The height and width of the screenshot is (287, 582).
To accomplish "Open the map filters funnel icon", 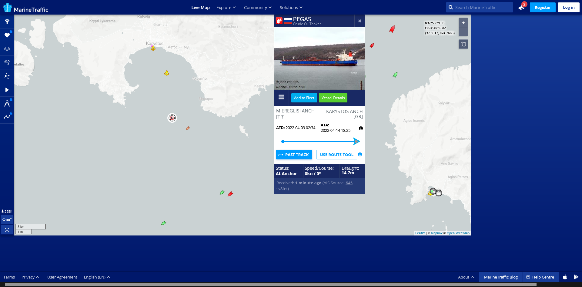I will click(7, 22).
